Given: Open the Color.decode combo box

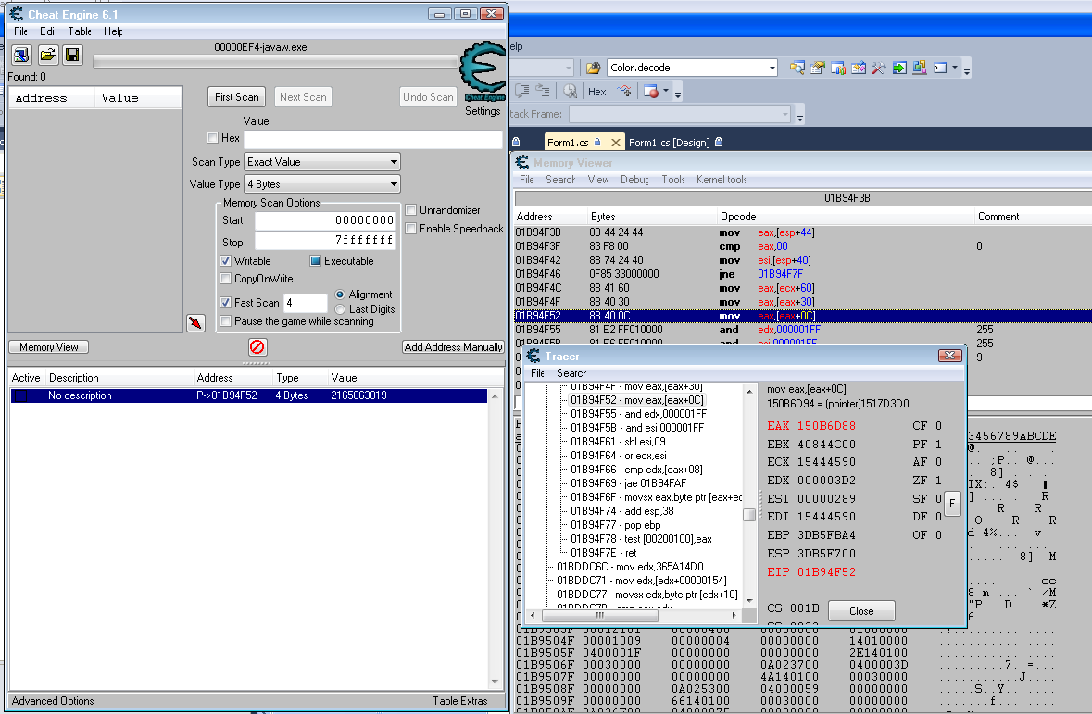Looking at the screenshot, I should click(692, 68).
